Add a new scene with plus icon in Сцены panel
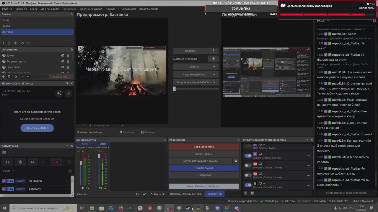The height and width of the screenshot is (212, 378). 4,43
